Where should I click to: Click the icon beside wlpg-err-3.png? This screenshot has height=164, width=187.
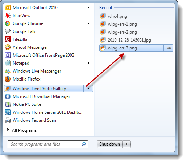click(x=103, y=48)
